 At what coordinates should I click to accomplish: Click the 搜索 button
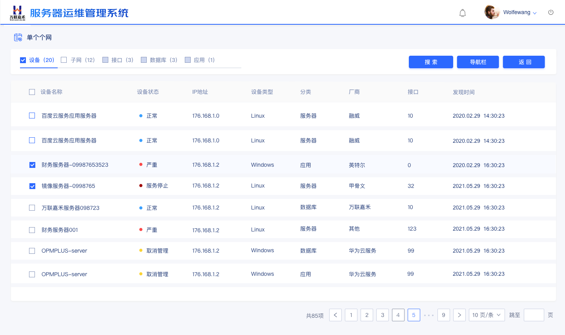(431, 62)
